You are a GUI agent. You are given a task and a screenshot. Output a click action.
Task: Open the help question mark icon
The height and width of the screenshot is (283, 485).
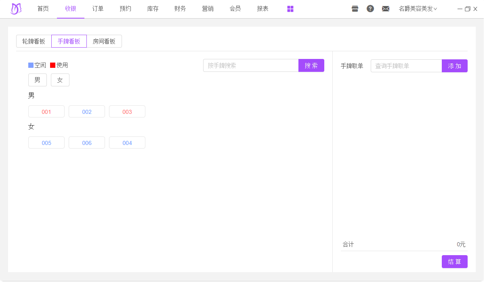(x=370, y=9)
